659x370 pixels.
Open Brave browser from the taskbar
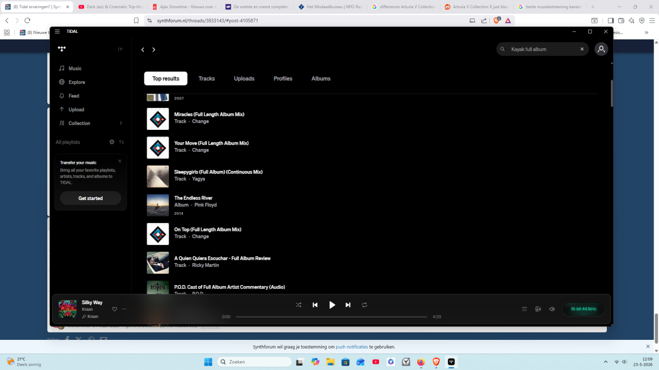coord(436,362)
